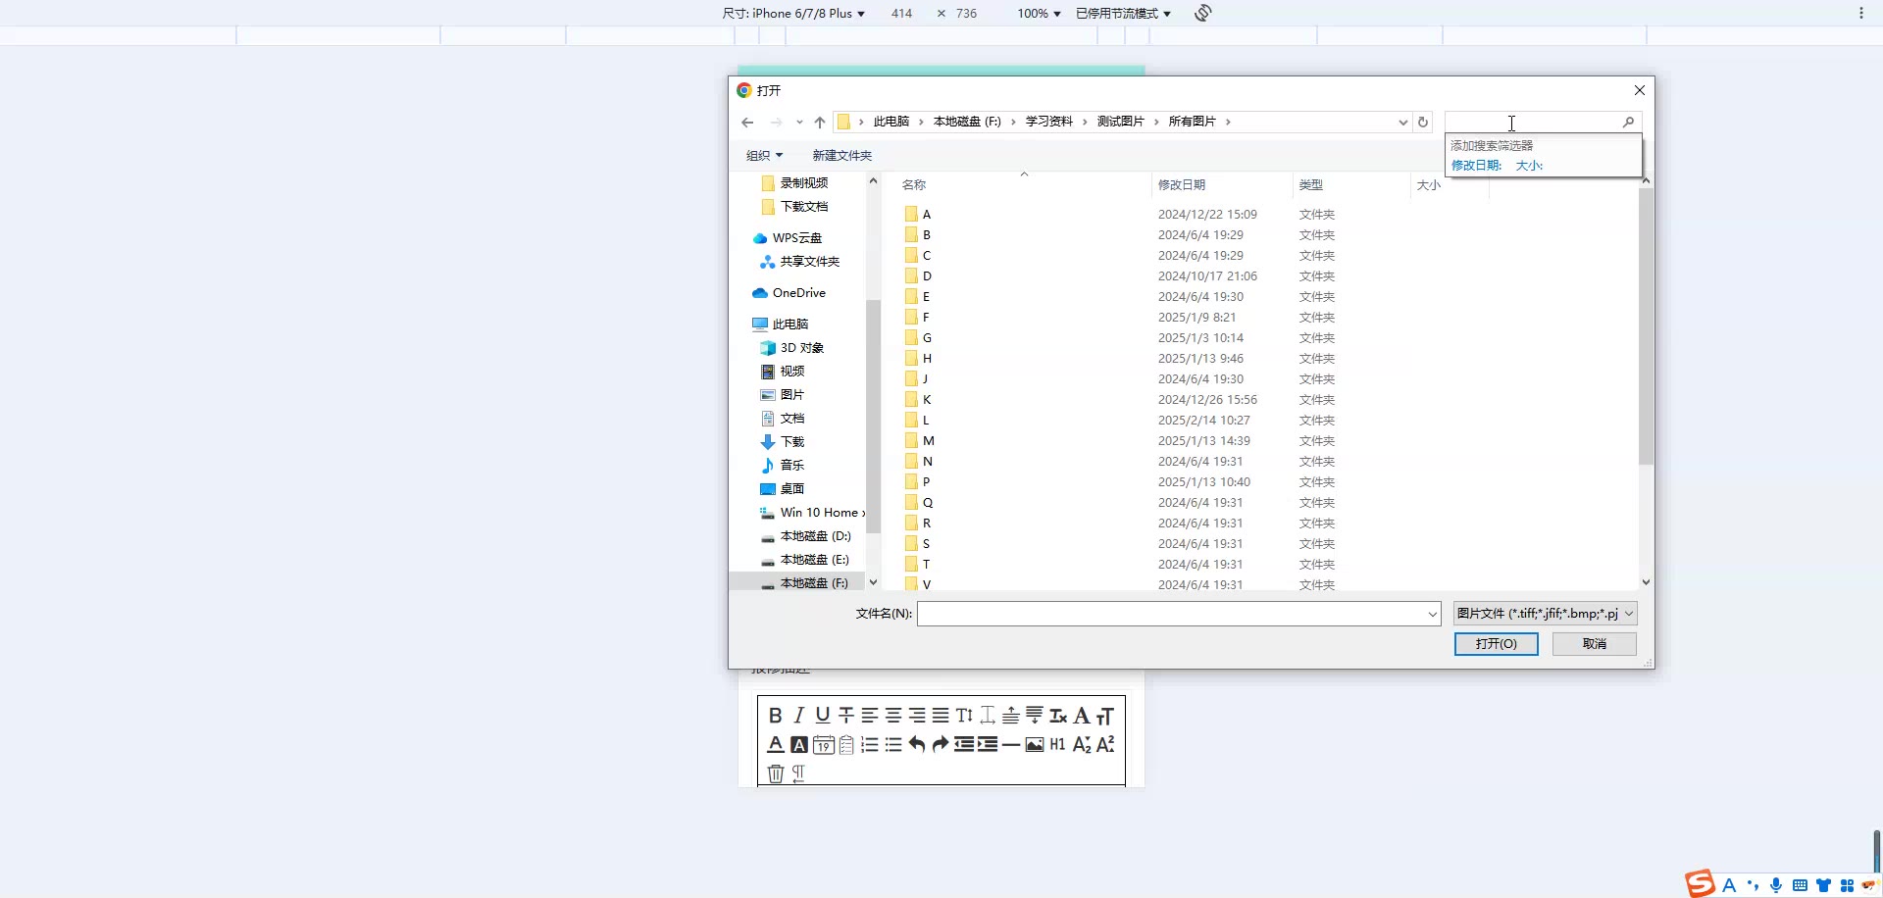The image size is (1883, 898).
Task: Open the text color tool
Action: coord(775,745)
